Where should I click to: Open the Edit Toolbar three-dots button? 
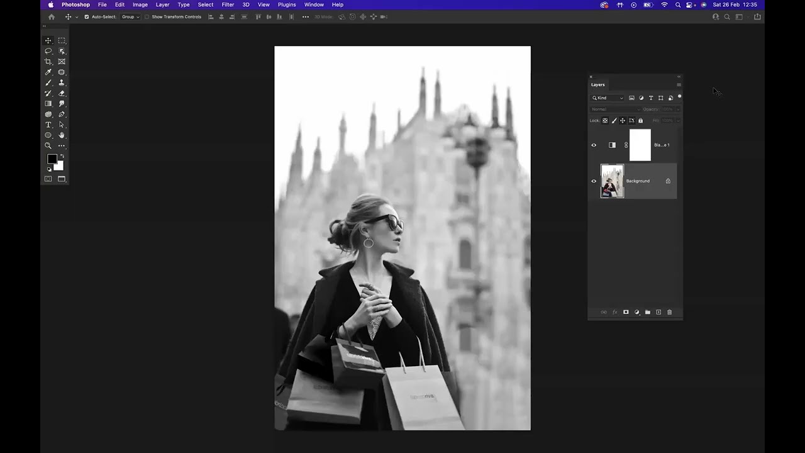pos(62,146)
